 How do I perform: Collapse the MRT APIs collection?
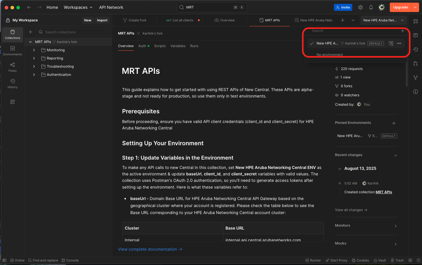click(x=30, y=42)
